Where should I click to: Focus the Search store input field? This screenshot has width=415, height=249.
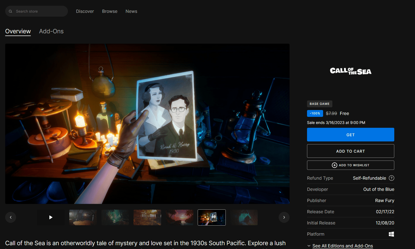coord(37,11)
